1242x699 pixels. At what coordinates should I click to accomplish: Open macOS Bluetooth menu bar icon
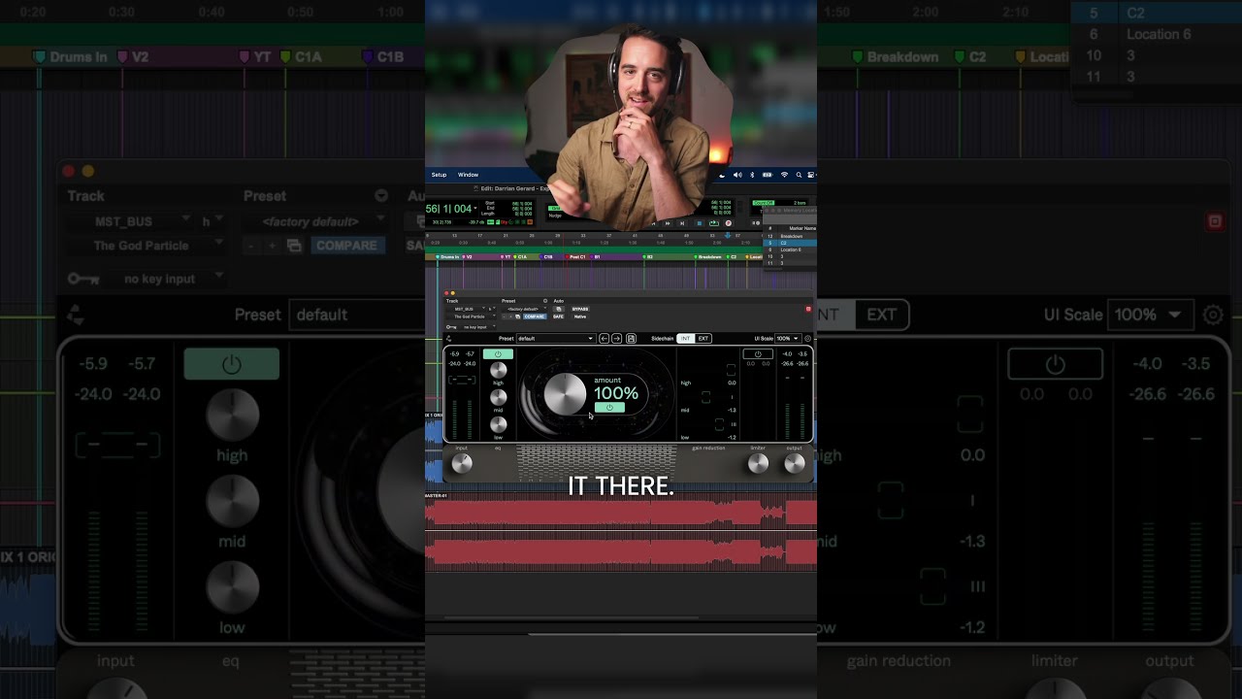[x=752, y=175]
